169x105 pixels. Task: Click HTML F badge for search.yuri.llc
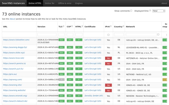79,69
